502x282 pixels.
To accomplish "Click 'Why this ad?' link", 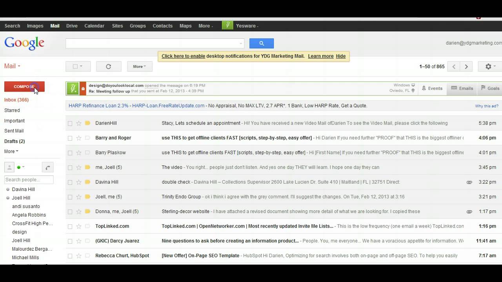I will [x=487, y=106].
